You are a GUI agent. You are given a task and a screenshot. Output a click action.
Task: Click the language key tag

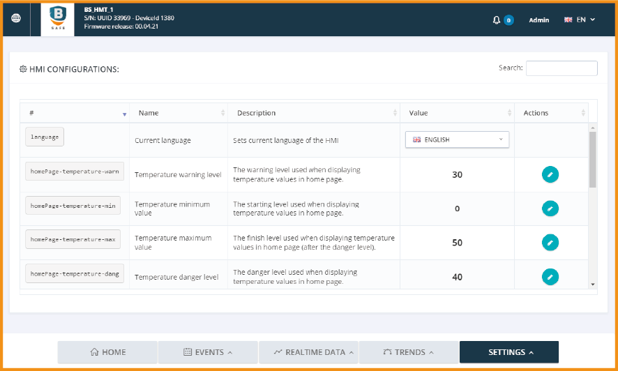[45, 137]
